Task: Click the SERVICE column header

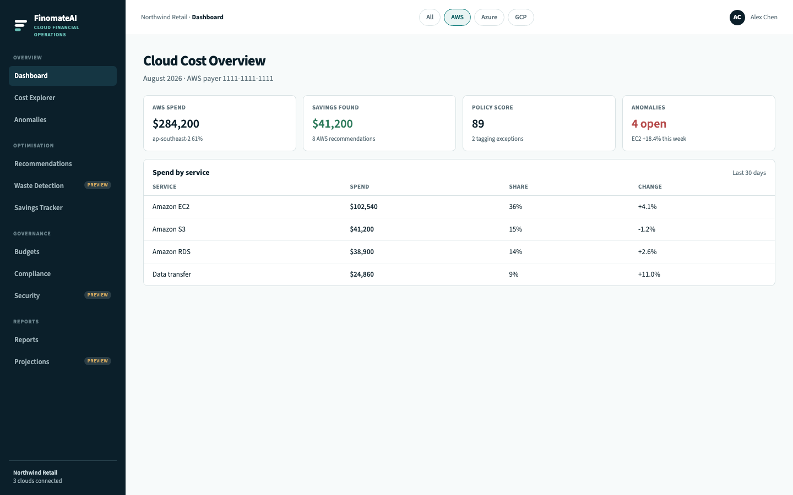Action: [165, 187]
